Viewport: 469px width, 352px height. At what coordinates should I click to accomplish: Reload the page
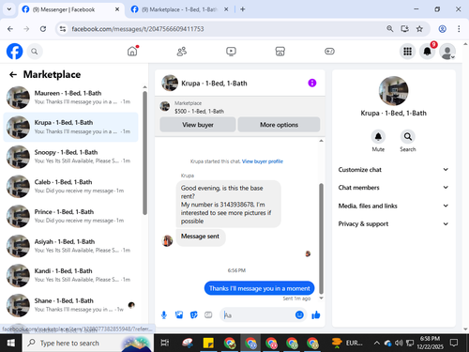tap(43, 29)
